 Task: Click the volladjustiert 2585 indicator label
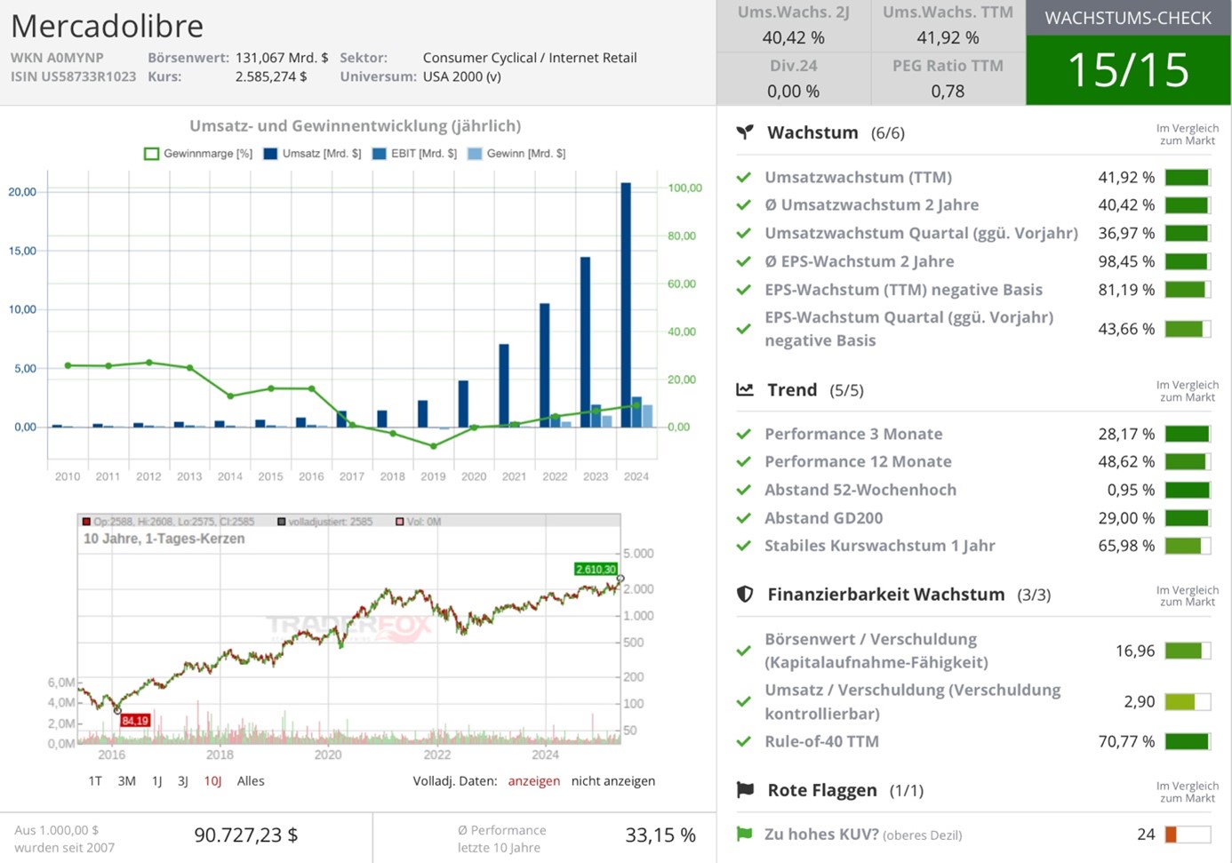(325, 522)
